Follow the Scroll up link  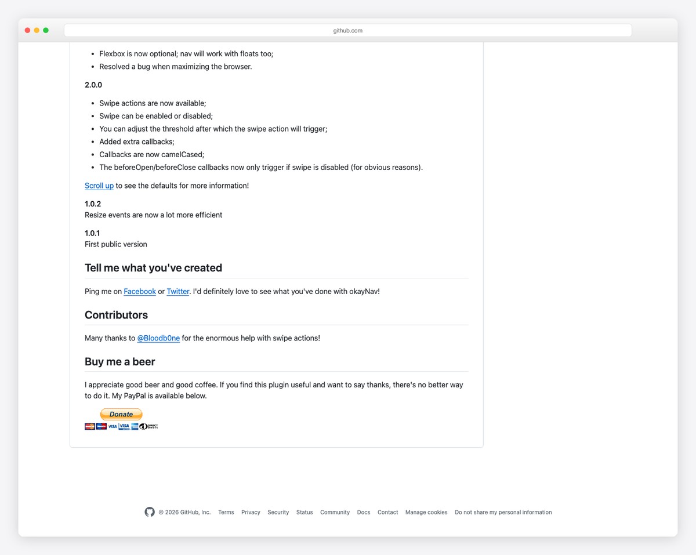(99, 186)
